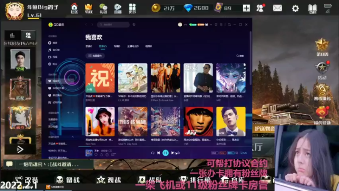Viewport: 339px width, 191px height.
Task: Open the 视频 sidebar item
Action: (x=53, y=57)
